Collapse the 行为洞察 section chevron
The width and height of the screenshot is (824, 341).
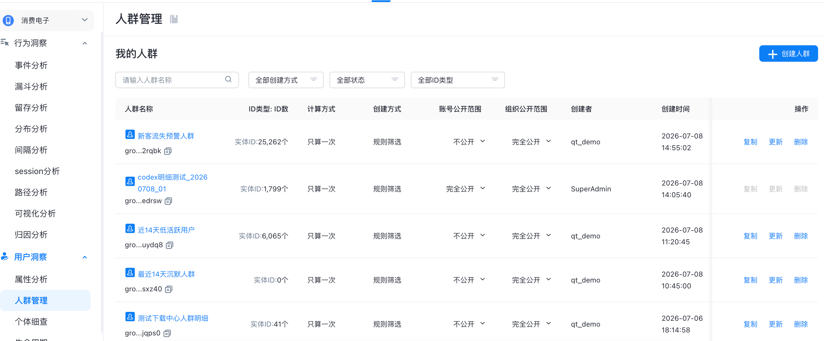[x=85, y=43]
